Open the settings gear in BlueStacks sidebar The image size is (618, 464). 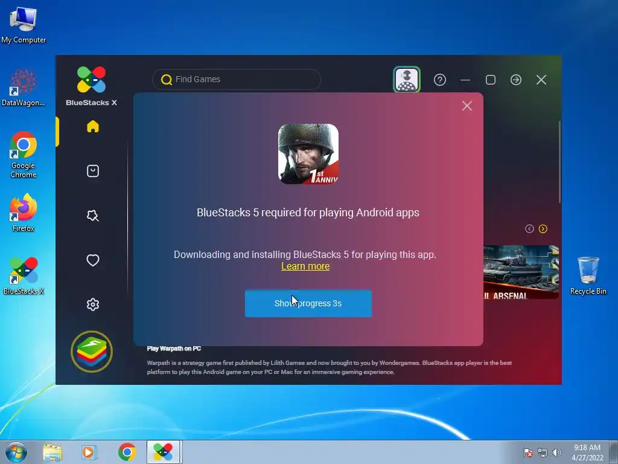coord(92,304)
